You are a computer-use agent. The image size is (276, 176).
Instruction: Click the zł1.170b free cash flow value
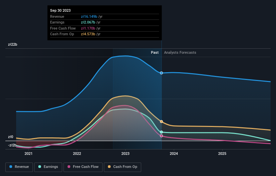click(x=88, y=28)
